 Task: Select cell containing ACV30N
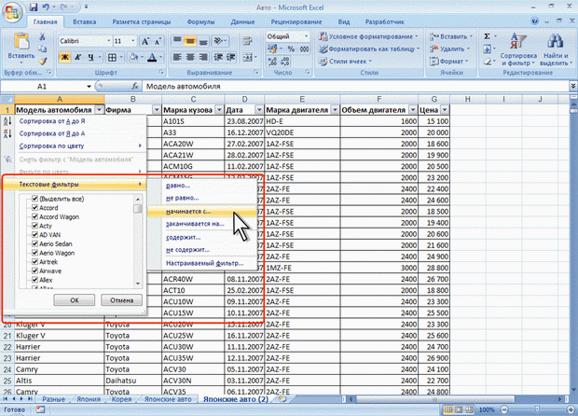[193, 381]
